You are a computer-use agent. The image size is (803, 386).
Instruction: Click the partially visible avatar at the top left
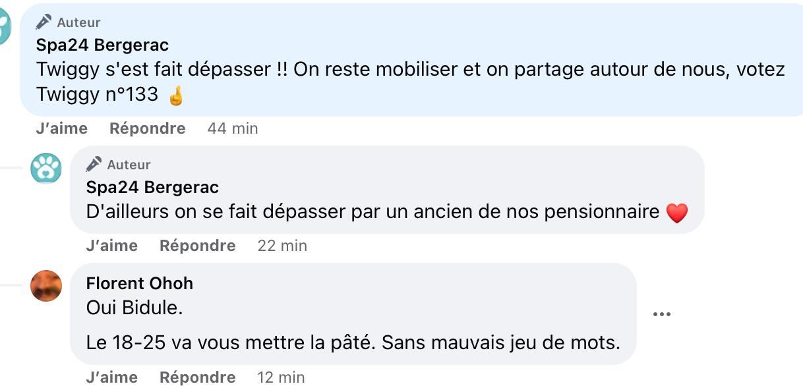tap(5, 26)
